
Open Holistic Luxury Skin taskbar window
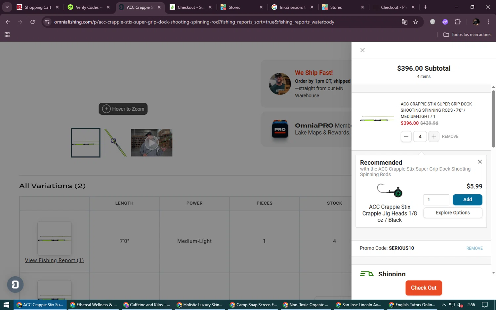pyautogui.click(x=200, y=305)
